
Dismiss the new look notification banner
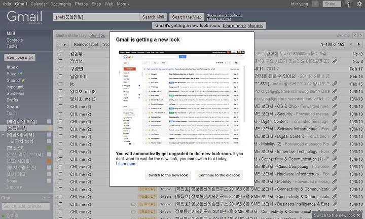coord(255,25)
